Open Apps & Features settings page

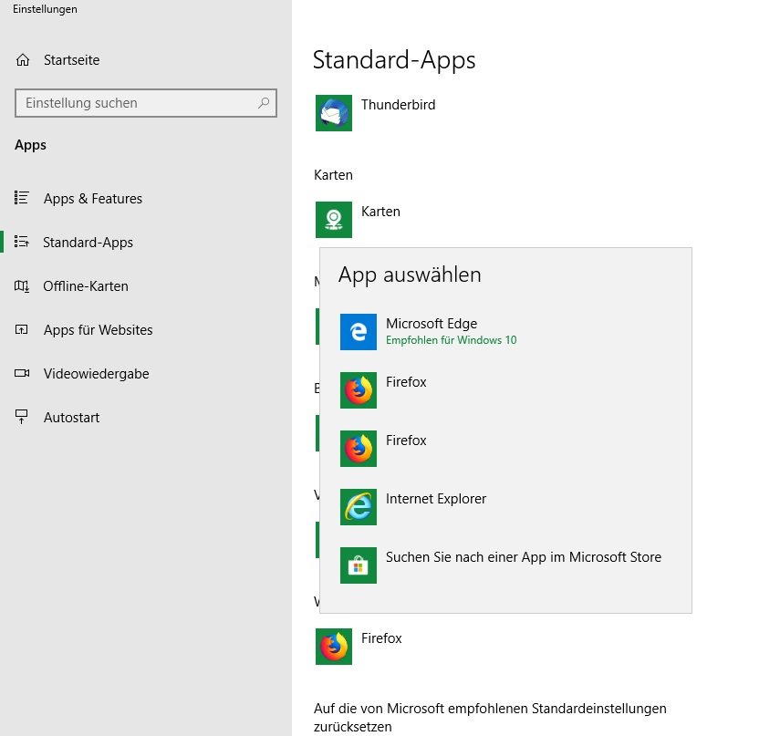click(x=92, y=199)
